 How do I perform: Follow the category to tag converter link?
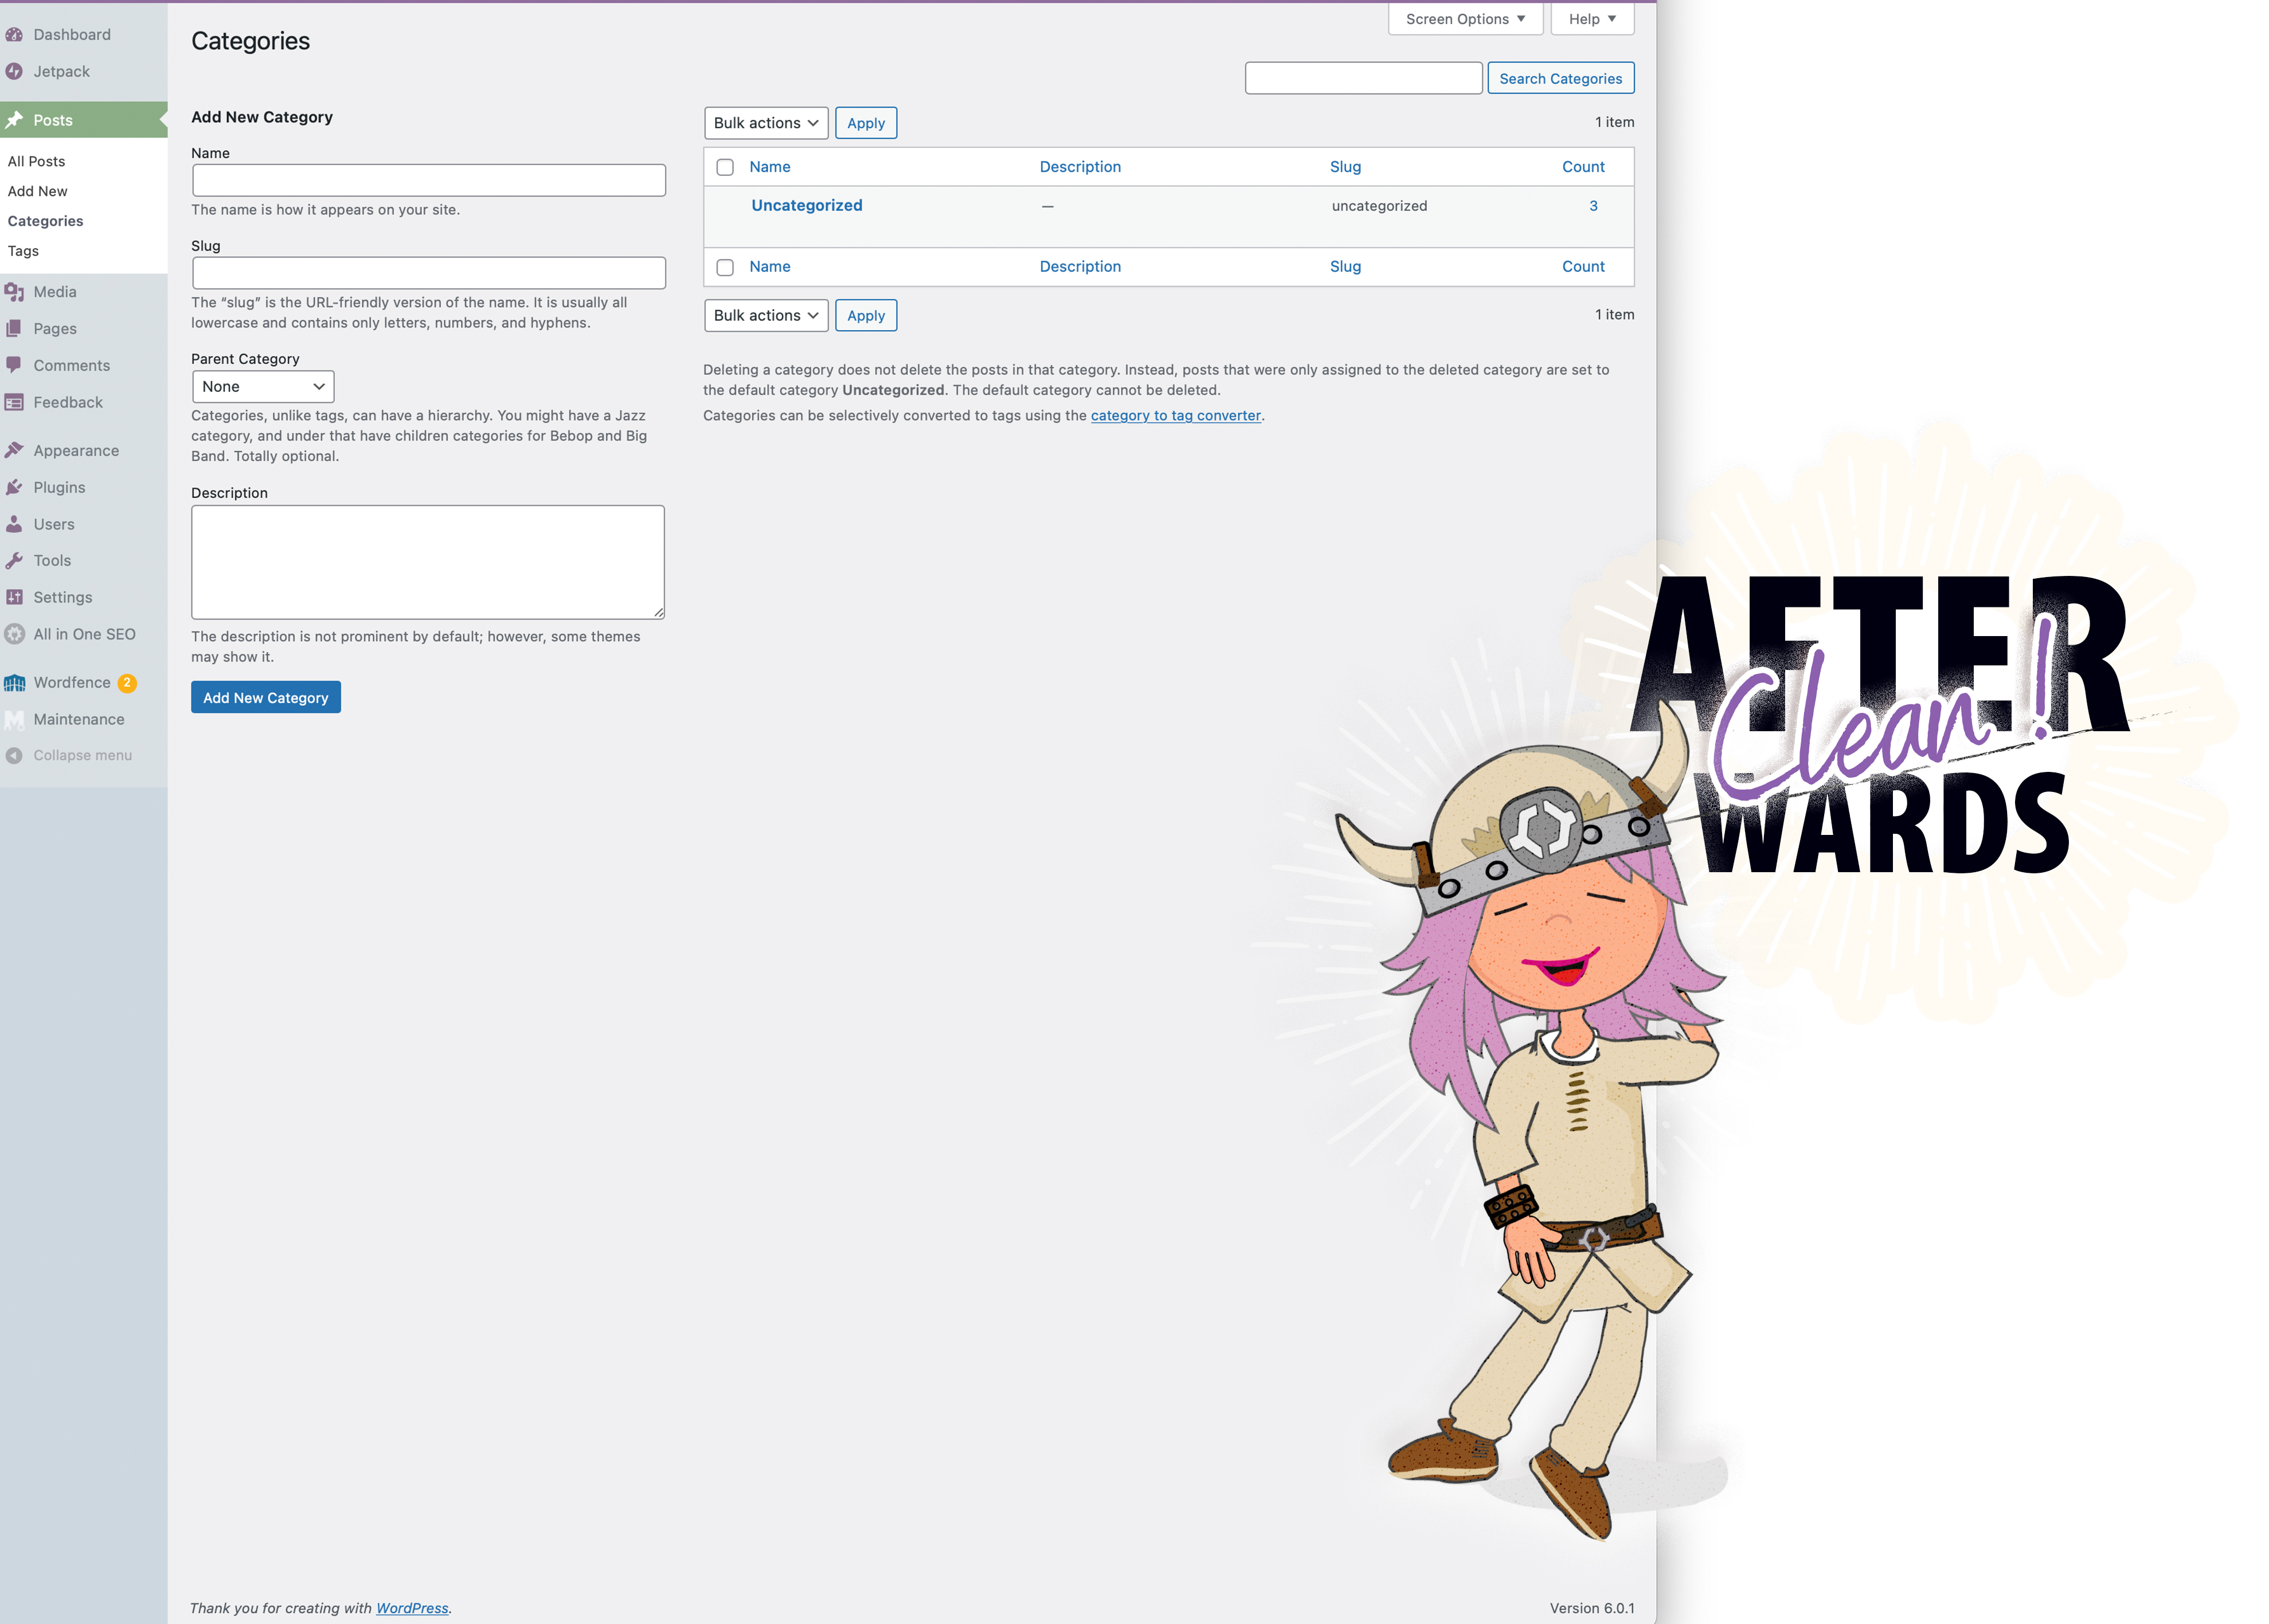pos(1176,415)
